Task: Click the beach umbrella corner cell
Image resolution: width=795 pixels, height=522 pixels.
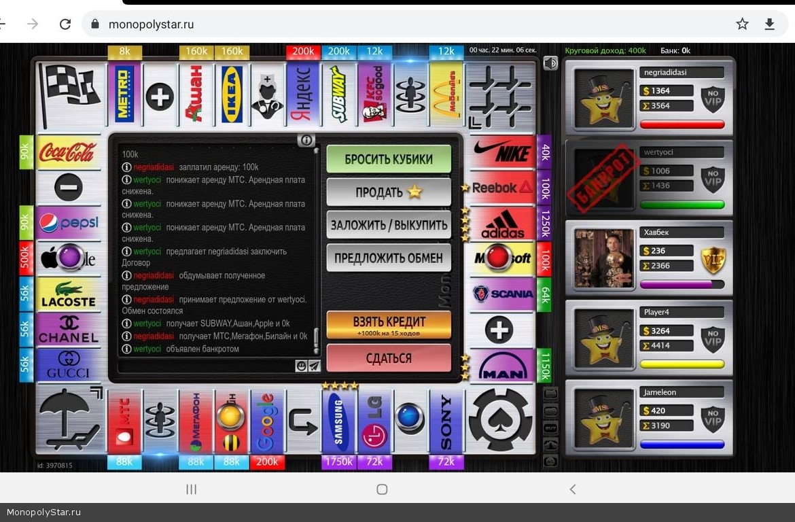Action: coord(71,419)
